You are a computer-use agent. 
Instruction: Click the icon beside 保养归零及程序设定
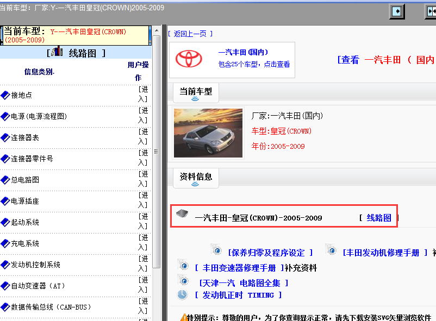pos(217,250)
